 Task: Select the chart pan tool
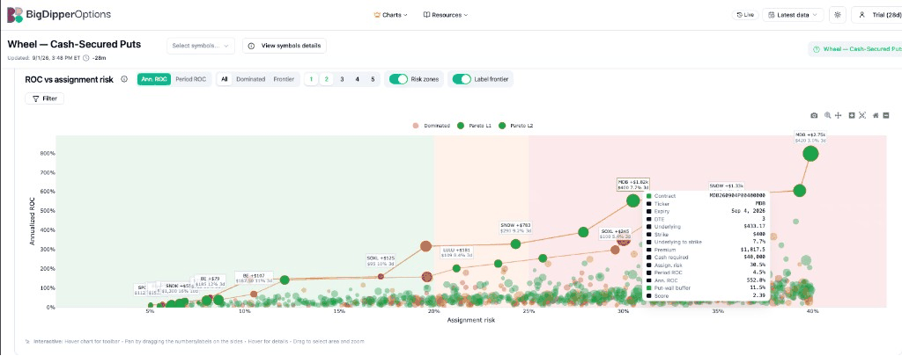pyautogui.click(x=839, y=115)
